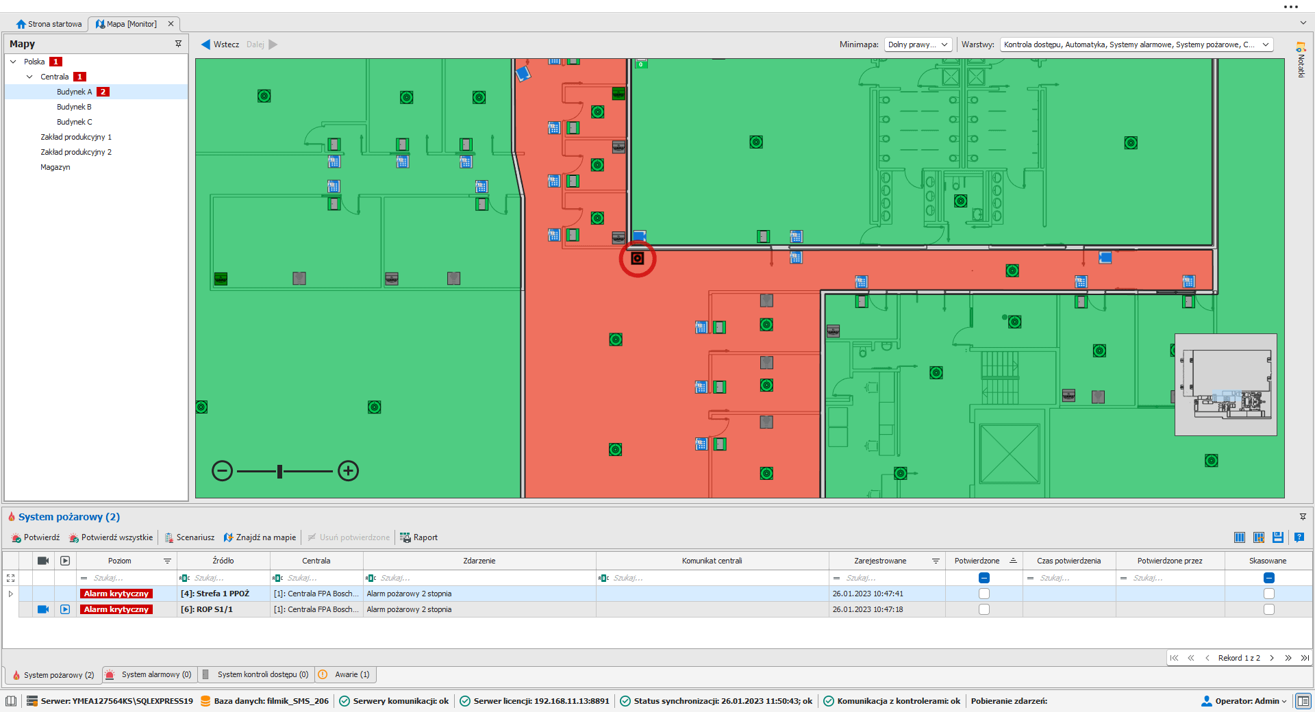Viewport: 1315px width, 712px height.
Task: Click the minimap thumbnail on the map
Action: [x=1225, y=385]
